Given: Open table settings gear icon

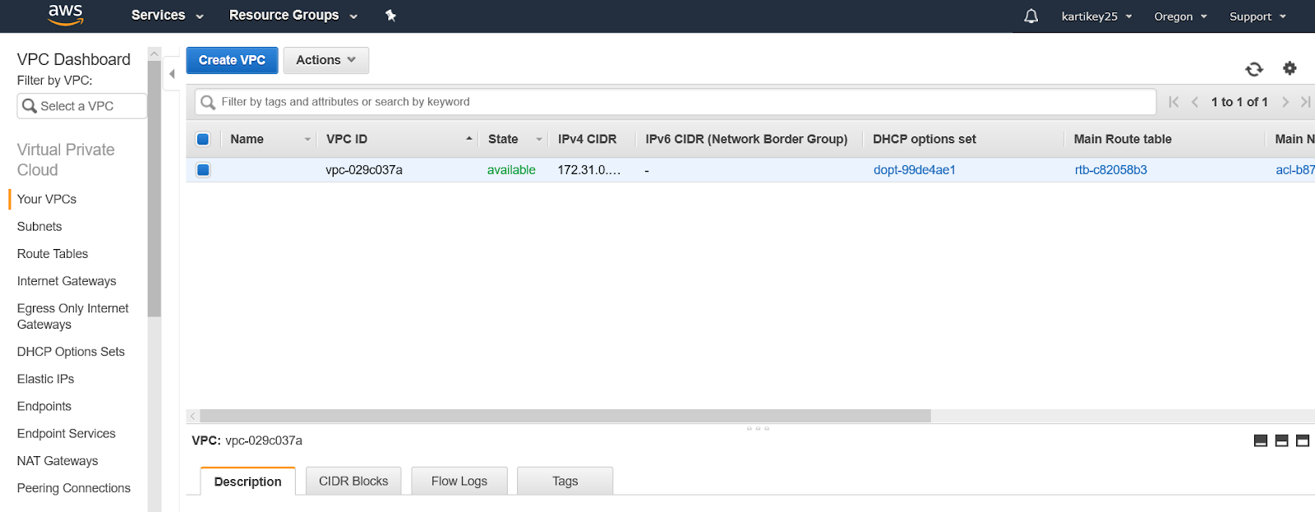Looking at the screenshot, I should [x=1290, y=68].
